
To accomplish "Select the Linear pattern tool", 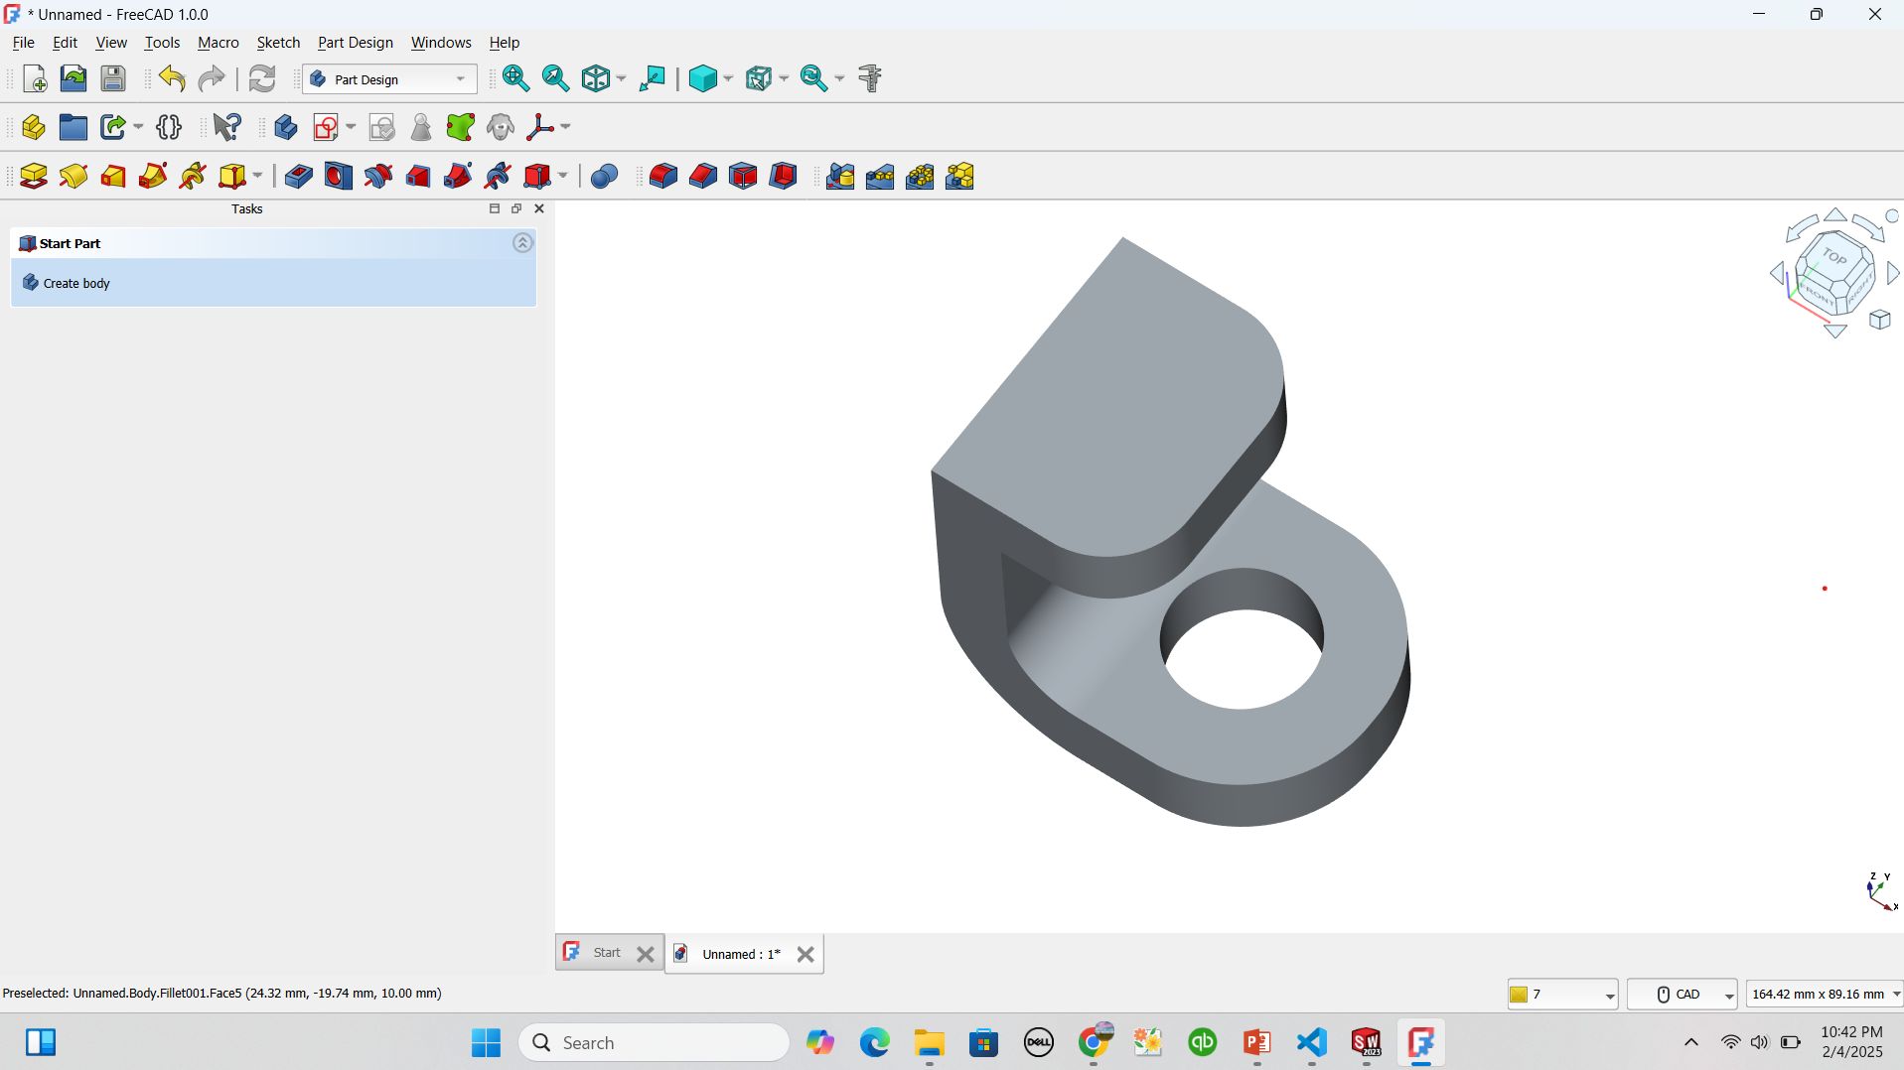I will pos(880,177).
